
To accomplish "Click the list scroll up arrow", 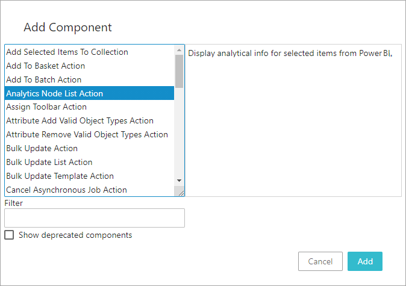I will [x=179, y=50].
